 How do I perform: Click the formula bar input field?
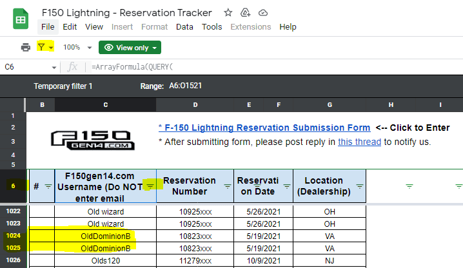point(271,67)
